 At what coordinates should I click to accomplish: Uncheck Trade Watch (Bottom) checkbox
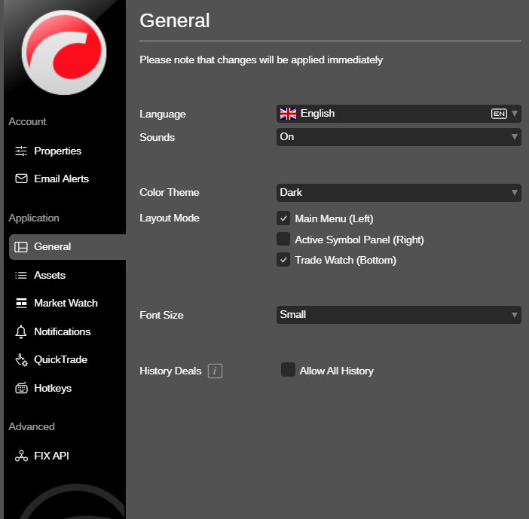click(283, 260)
